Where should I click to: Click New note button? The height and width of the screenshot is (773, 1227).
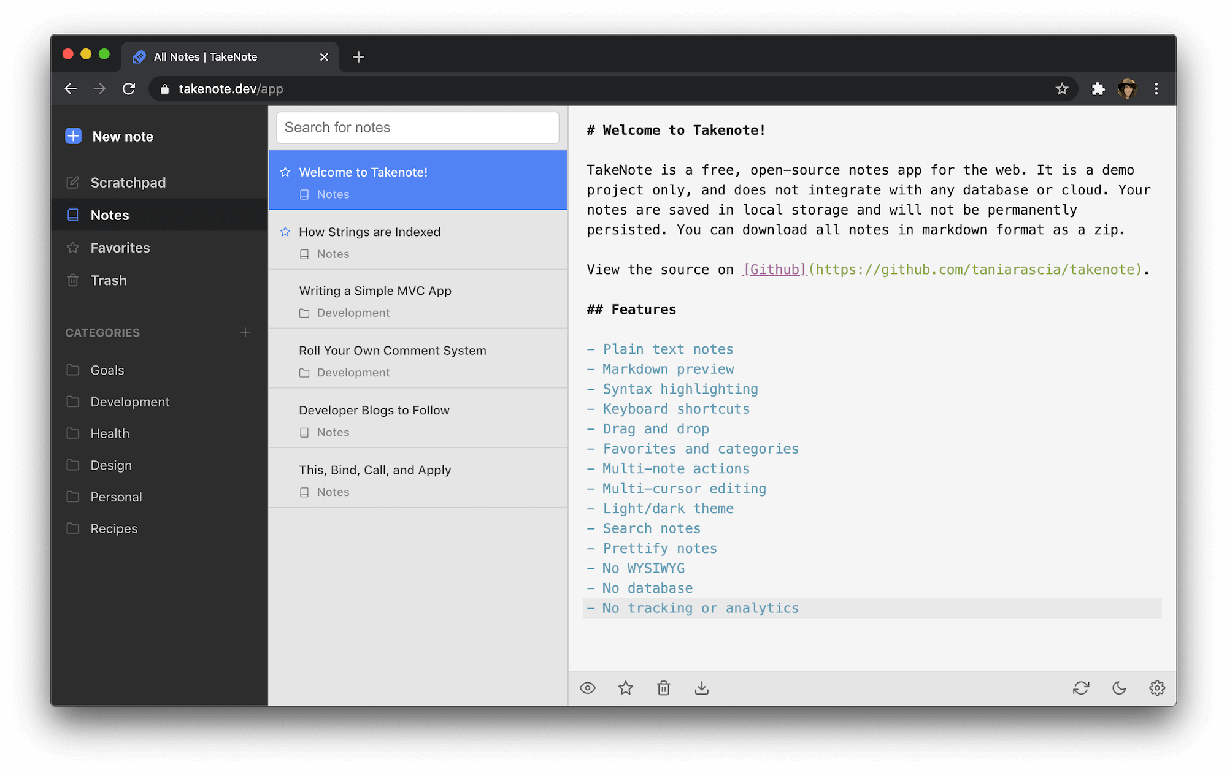pyautogui.click(x=108, y=135)
